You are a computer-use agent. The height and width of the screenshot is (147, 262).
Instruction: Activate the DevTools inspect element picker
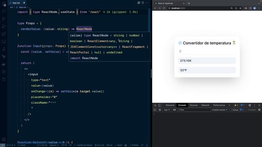[155, 105]
